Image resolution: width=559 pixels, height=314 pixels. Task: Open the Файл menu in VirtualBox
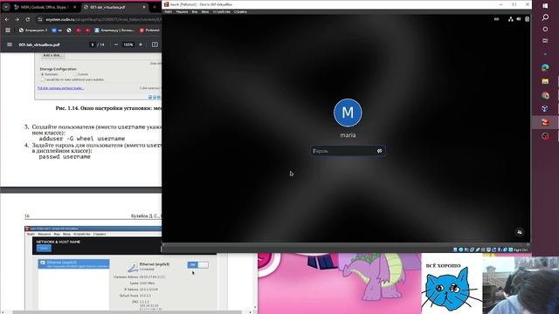[x=169, y=11]
